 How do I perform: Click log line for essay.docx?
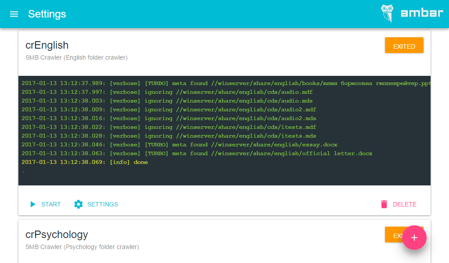(179, 145)
